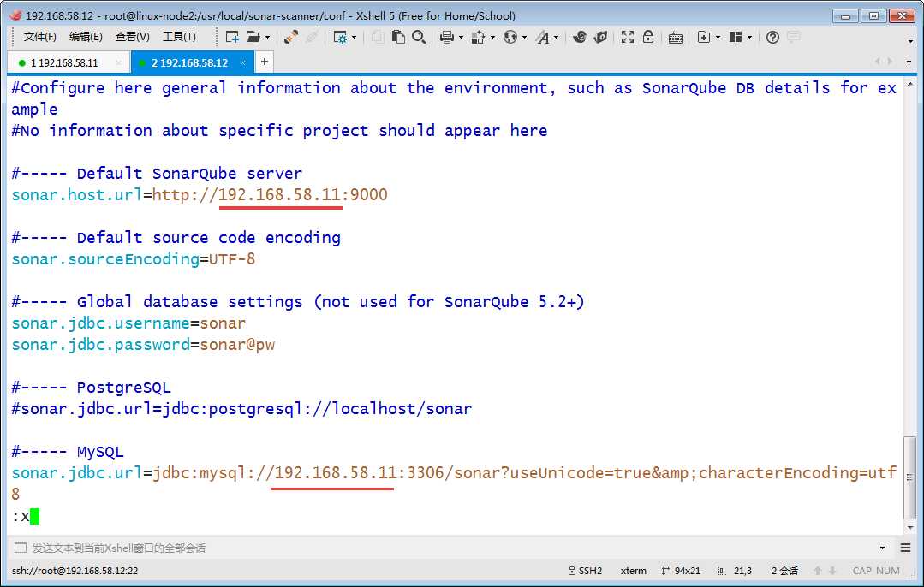This screenshot has height=587, width=924.
Task: Click the next tab scroll arrow
Action: point(890,62)
